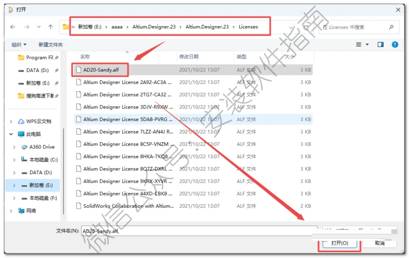
Task: Expand WPS云文档 node
Action: [x=11, y=121]
